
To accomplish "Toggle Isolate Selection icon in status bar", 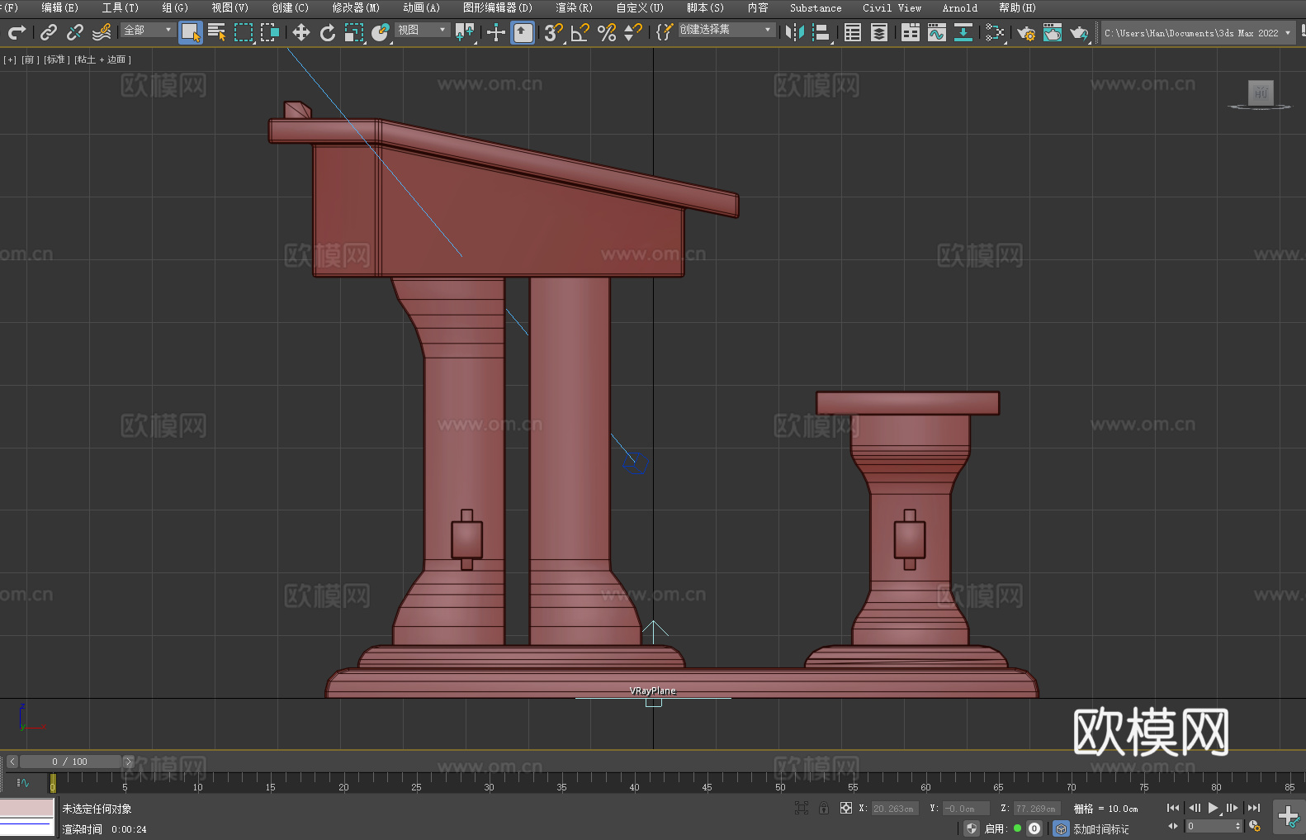I will click(x=801, y=808).
